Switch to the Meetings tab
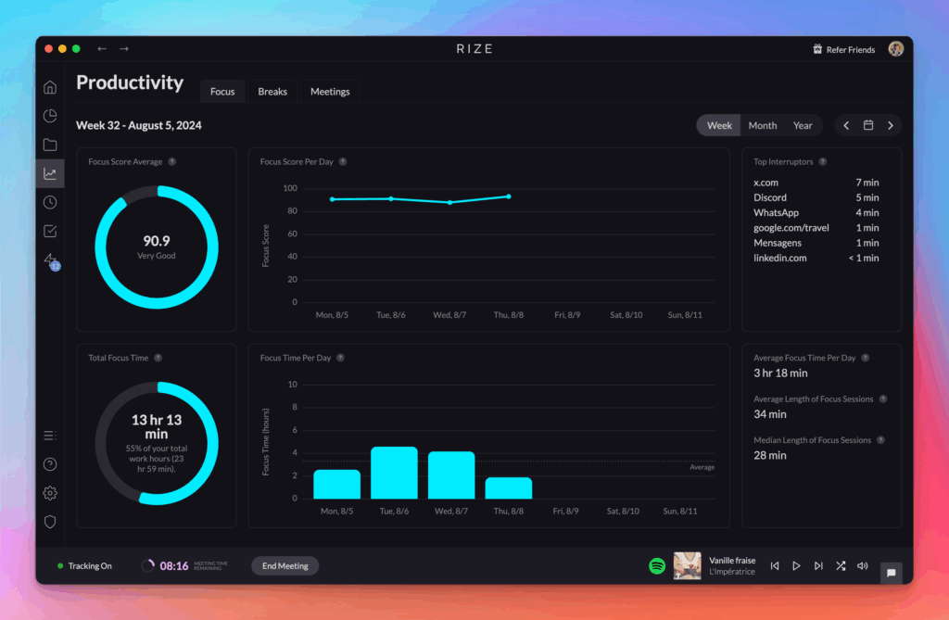 click(x=330, y=91)
